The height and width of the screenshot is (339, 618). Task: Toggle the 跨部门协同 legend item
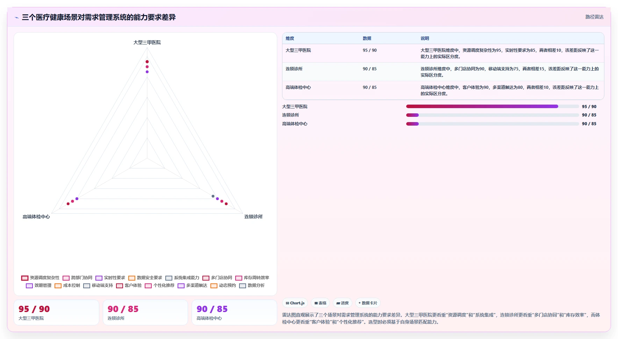point(77,278)
